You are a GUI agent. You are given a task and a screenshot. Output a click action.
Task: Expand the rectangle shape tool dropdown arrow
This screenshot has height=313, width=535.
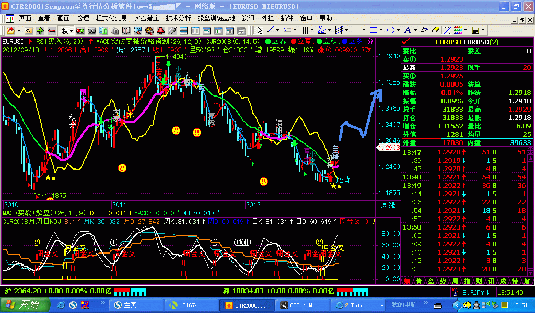[381, 30]
